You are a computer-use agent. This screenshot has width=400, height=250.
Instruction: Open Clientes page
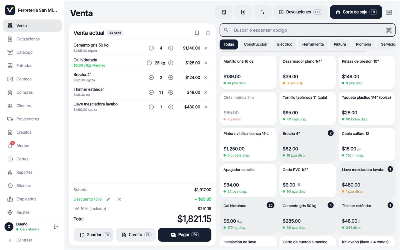pos(32,106)
